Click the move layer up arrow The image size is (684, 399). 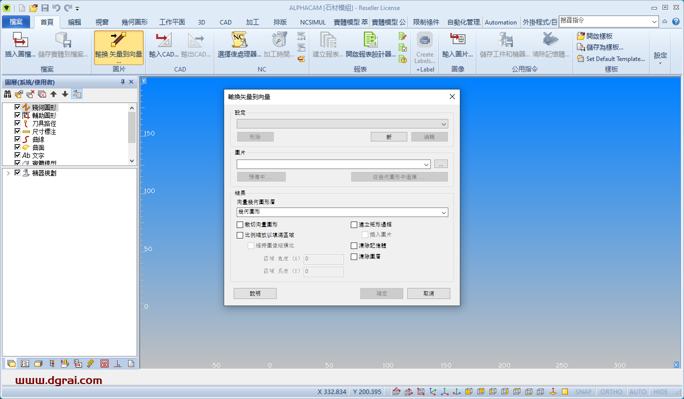(x=54, y=94)
